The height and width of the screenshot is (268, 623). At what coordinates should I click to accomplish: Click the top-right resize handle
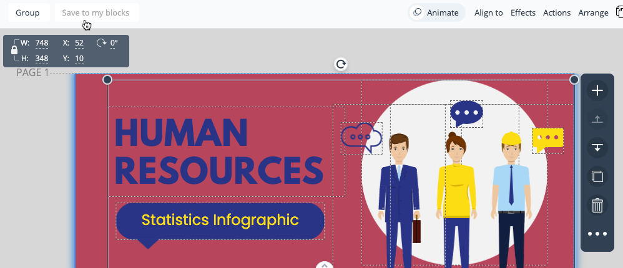pyautogui.click(x=574, y=80)
